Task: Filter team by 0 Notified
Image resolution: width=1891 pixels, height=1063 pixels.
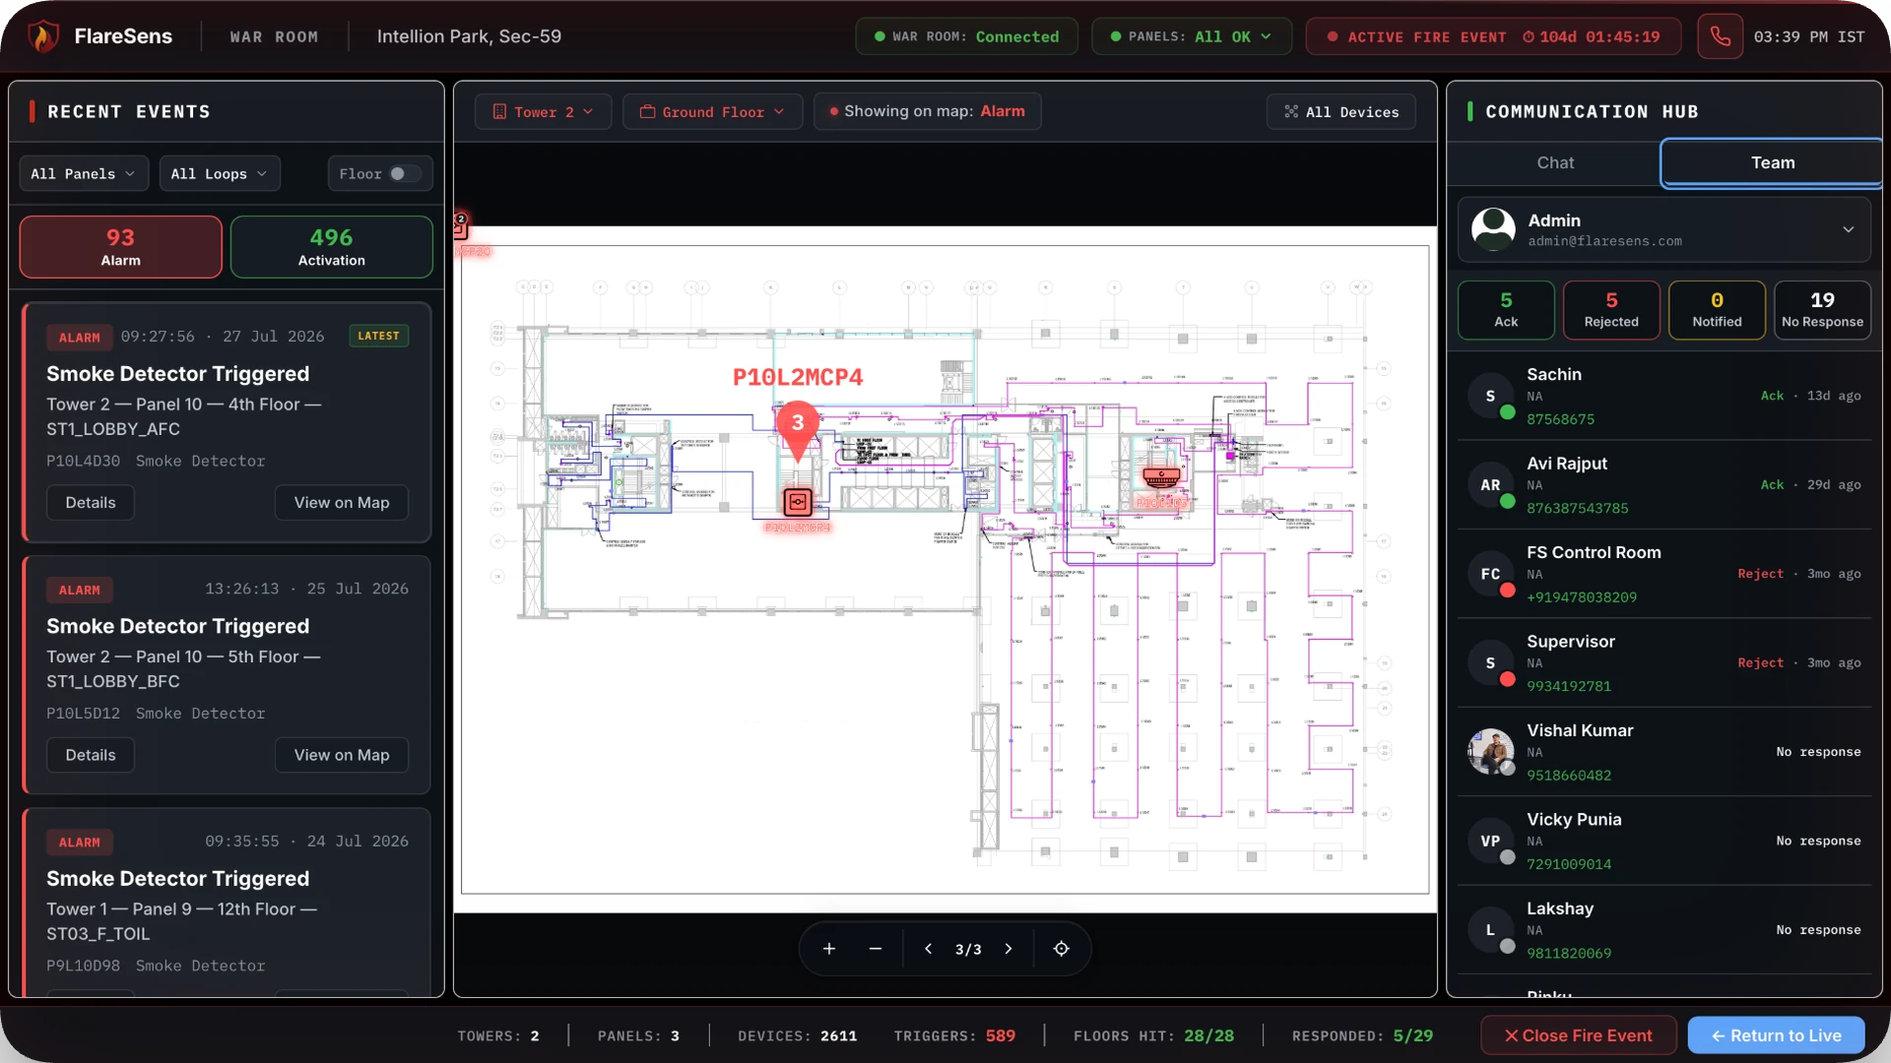Action: pos(1717,310)
